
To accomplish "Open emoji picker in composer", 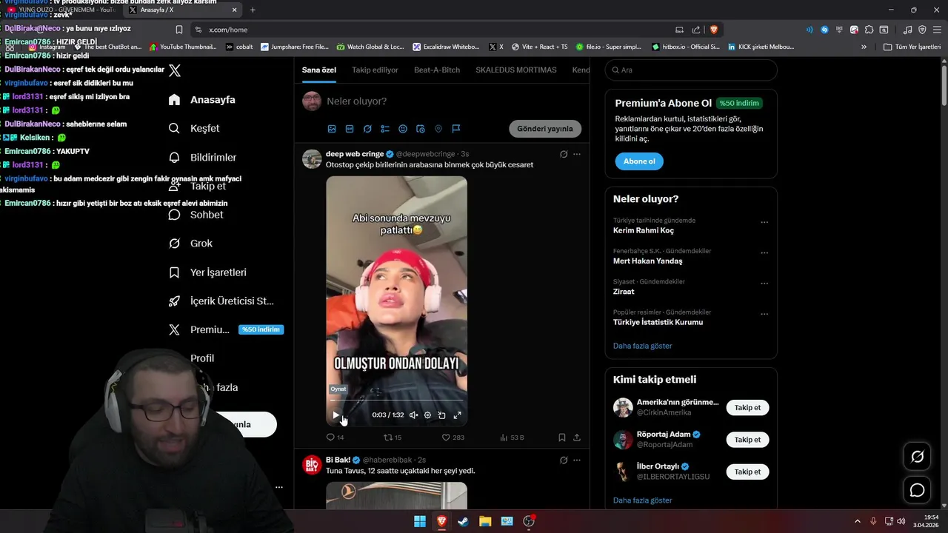I will click(x=403, y=129).
